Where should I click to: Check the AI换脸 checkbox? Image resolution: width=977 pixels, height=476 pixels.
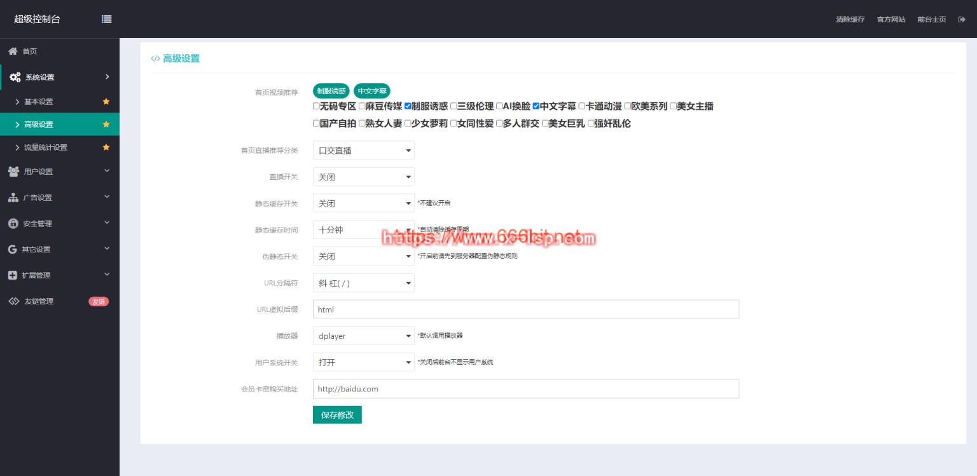[499, 106]
